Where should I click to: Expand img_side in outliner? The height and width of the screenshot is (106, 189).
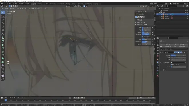click(x=161, y=18)
